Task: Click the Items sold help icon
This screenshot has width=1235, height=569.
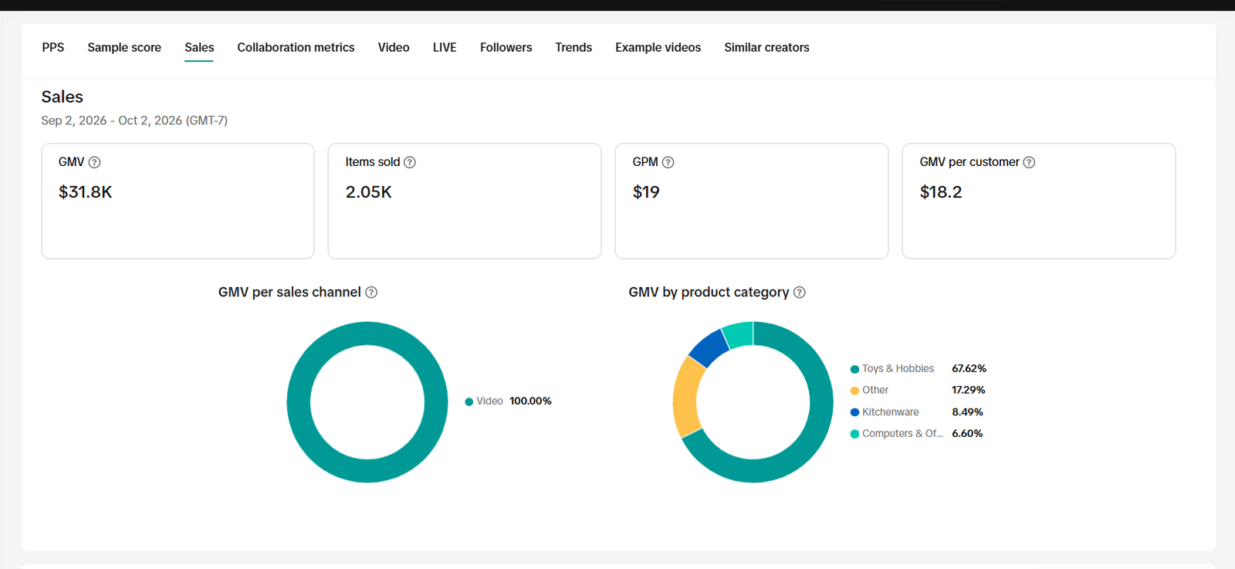Action: tap(410, 162)
